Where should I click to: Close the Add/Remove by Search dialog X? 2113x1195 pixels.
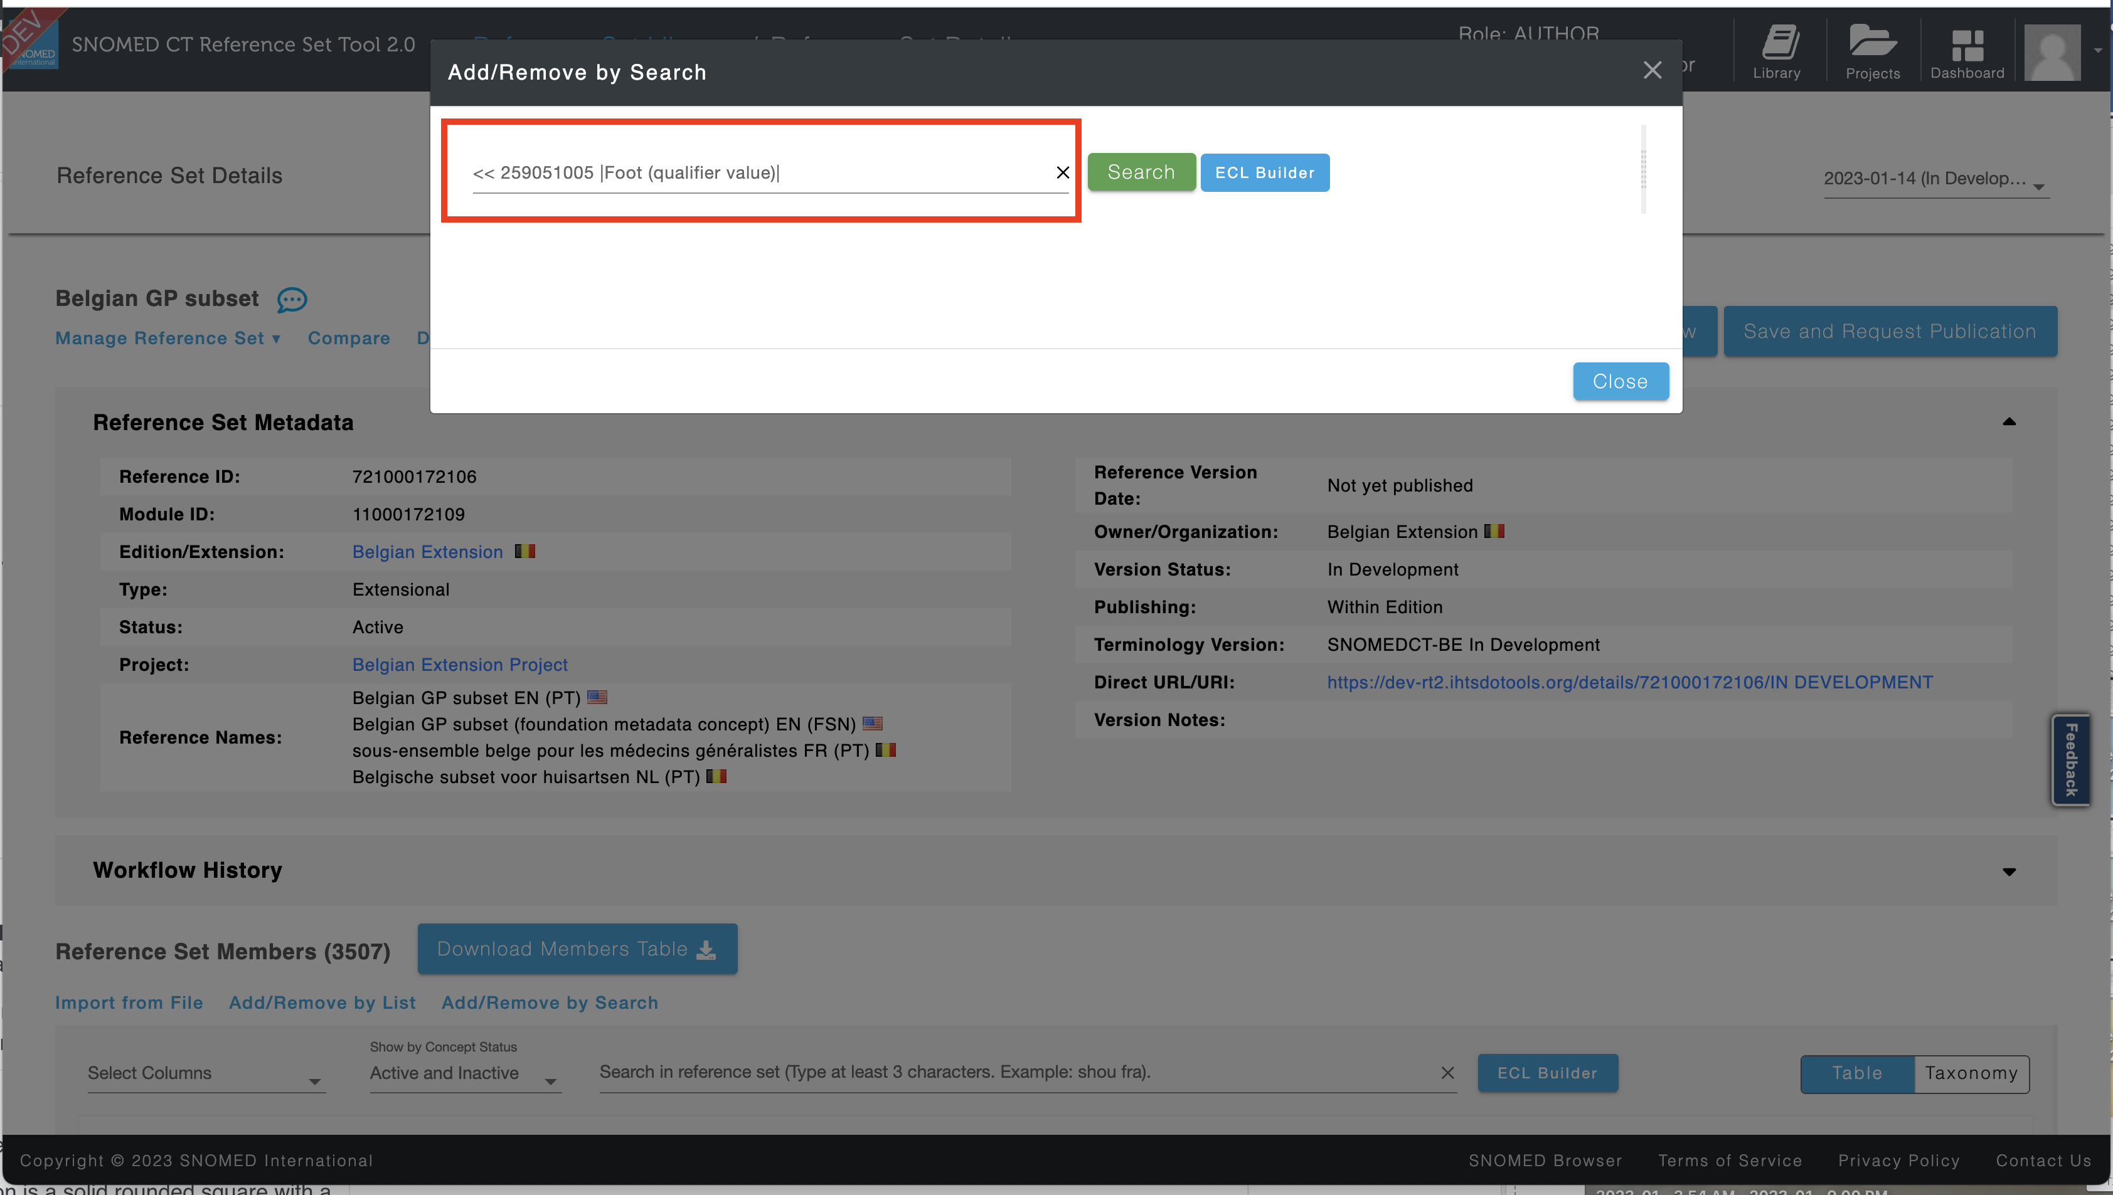(x=1653, y=71)
